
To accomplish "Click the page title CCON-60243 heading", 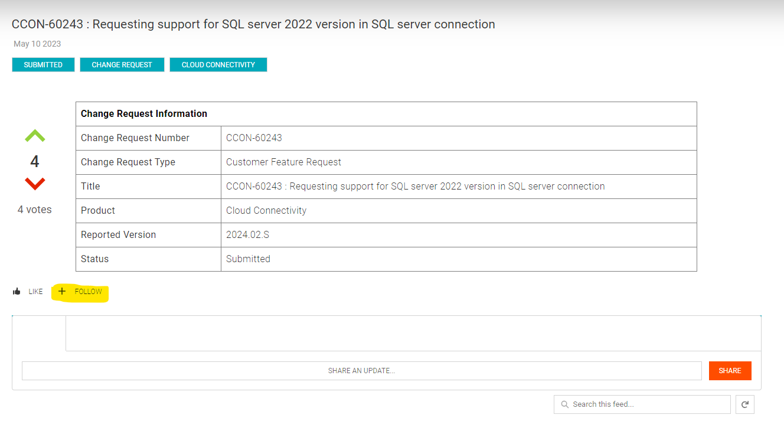I will click(253, 24).
